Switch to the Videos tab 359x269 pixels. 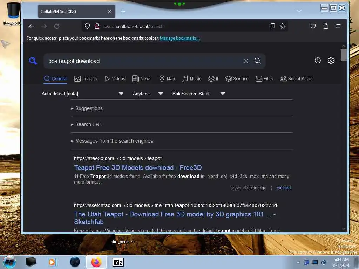click(x=115, y=79)
